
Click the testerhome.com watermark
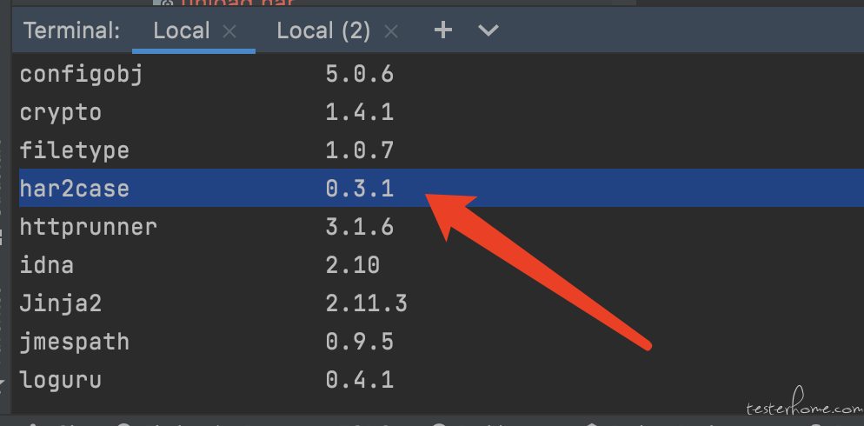(x=804, y=405)
